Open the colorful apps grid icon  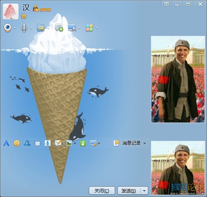pyautogui.click(x=89, y=28)
